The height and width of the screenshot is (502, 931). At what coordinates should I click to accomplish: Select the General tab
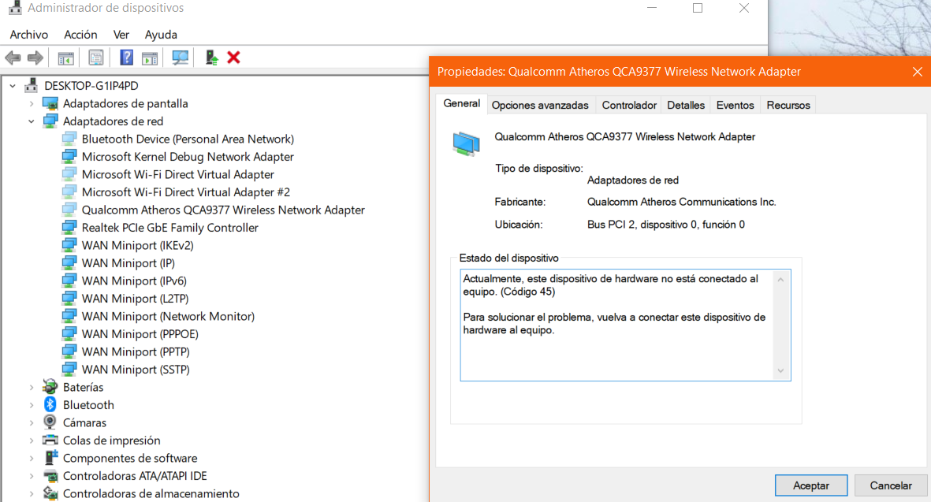point(461,104)
